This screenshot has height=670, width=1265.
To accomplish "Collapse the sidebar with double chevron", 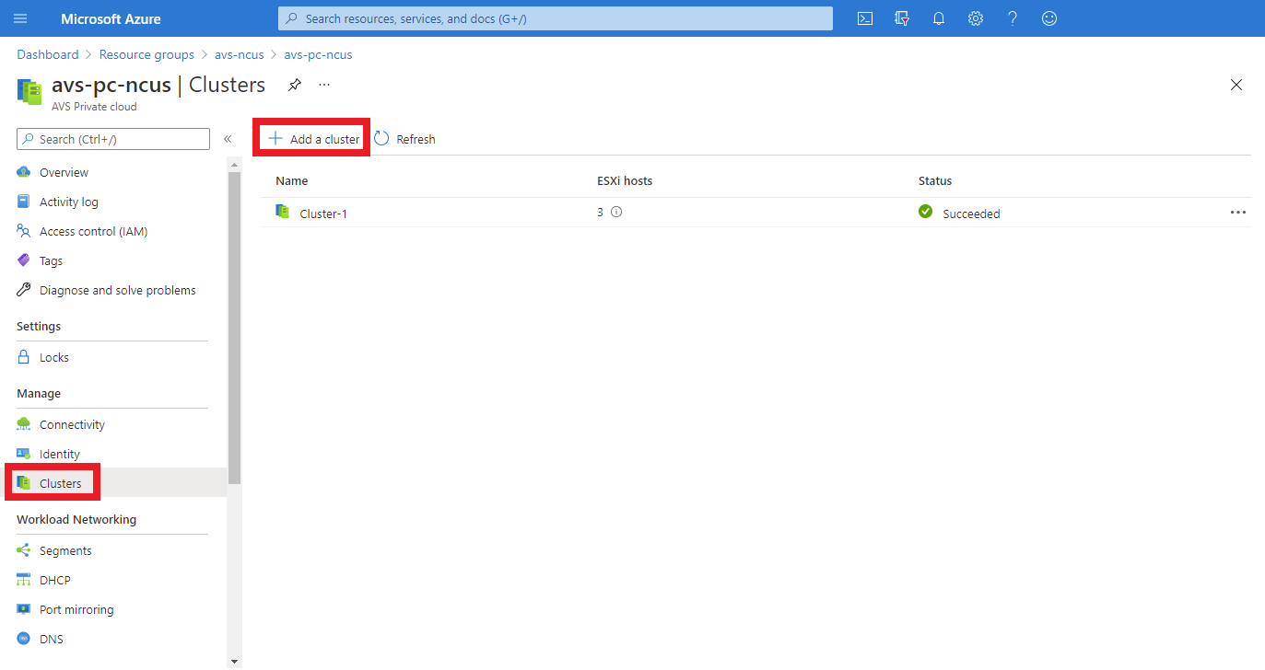I will click(x=228, y=139).
